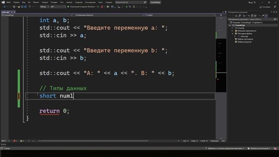This screenshot has width=279, height=157.
Task: Click the editor horizontal scrollbar
Action: [94, 141]
